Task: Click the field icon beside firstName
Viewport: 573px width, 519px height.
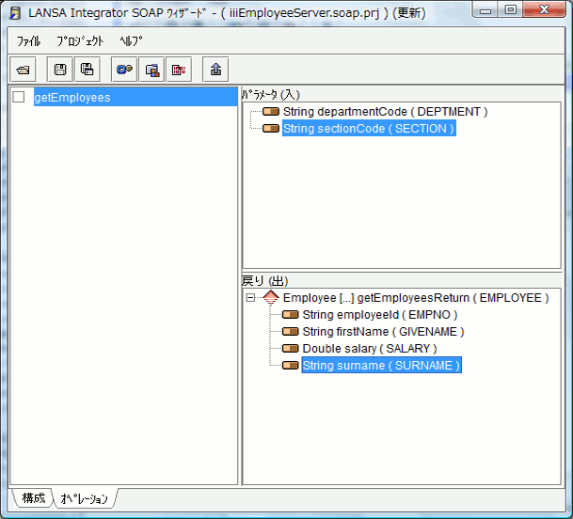Action: click(291, 332)
